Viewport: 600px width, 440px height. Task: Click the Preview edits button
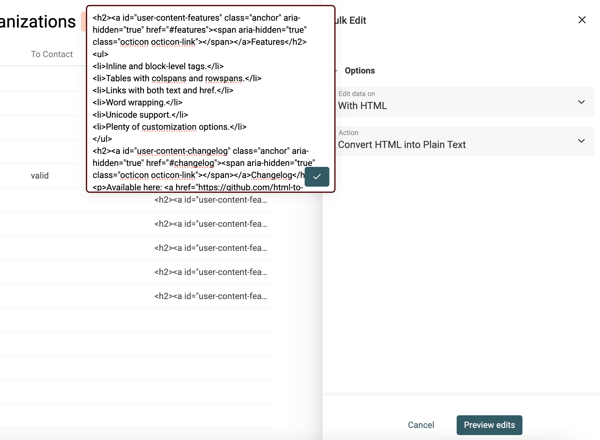[x=489, y=425]
